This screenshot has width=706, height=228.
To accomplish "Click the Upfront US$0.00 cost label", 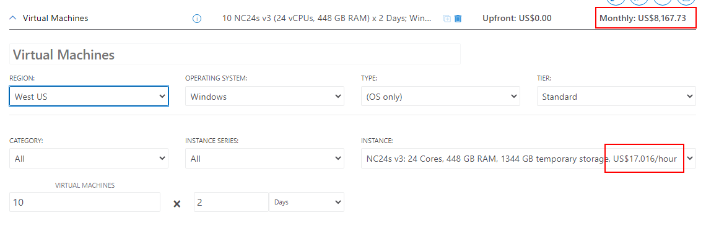I will click(x=517, y=19).
